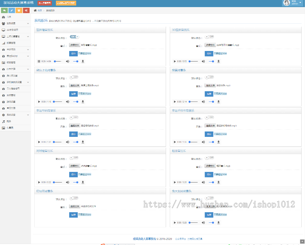The image size is (305, 245).
Task: Expand the 幸运号码 sidebar chevron
Action: (28, 49)
